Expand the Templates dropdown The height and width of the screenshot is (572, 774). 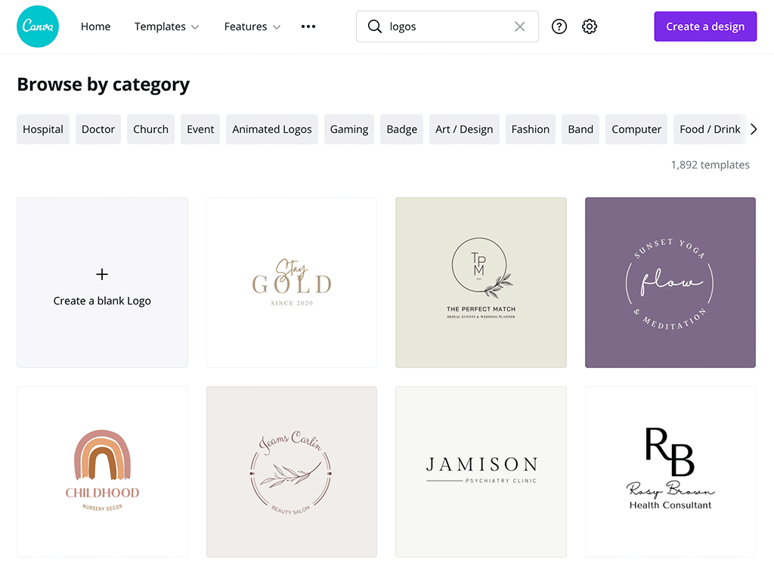pos(166,26)
